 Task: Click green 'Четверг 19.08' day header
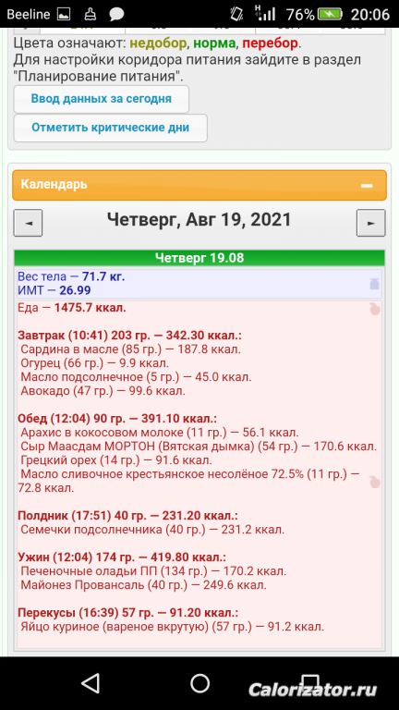199,258
